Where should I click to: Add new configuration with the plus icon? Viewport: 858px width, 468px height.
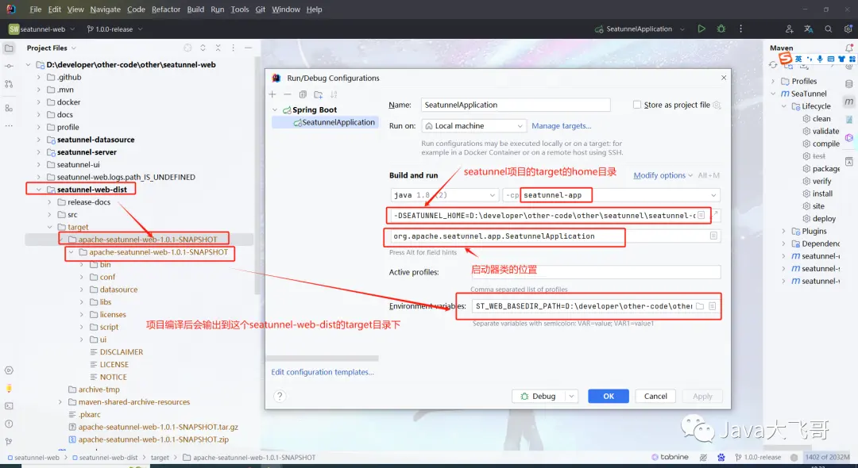272,94
